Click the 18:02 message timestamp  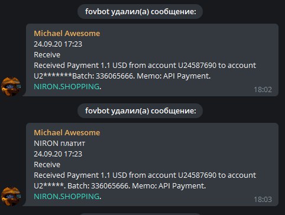(263, 90)
